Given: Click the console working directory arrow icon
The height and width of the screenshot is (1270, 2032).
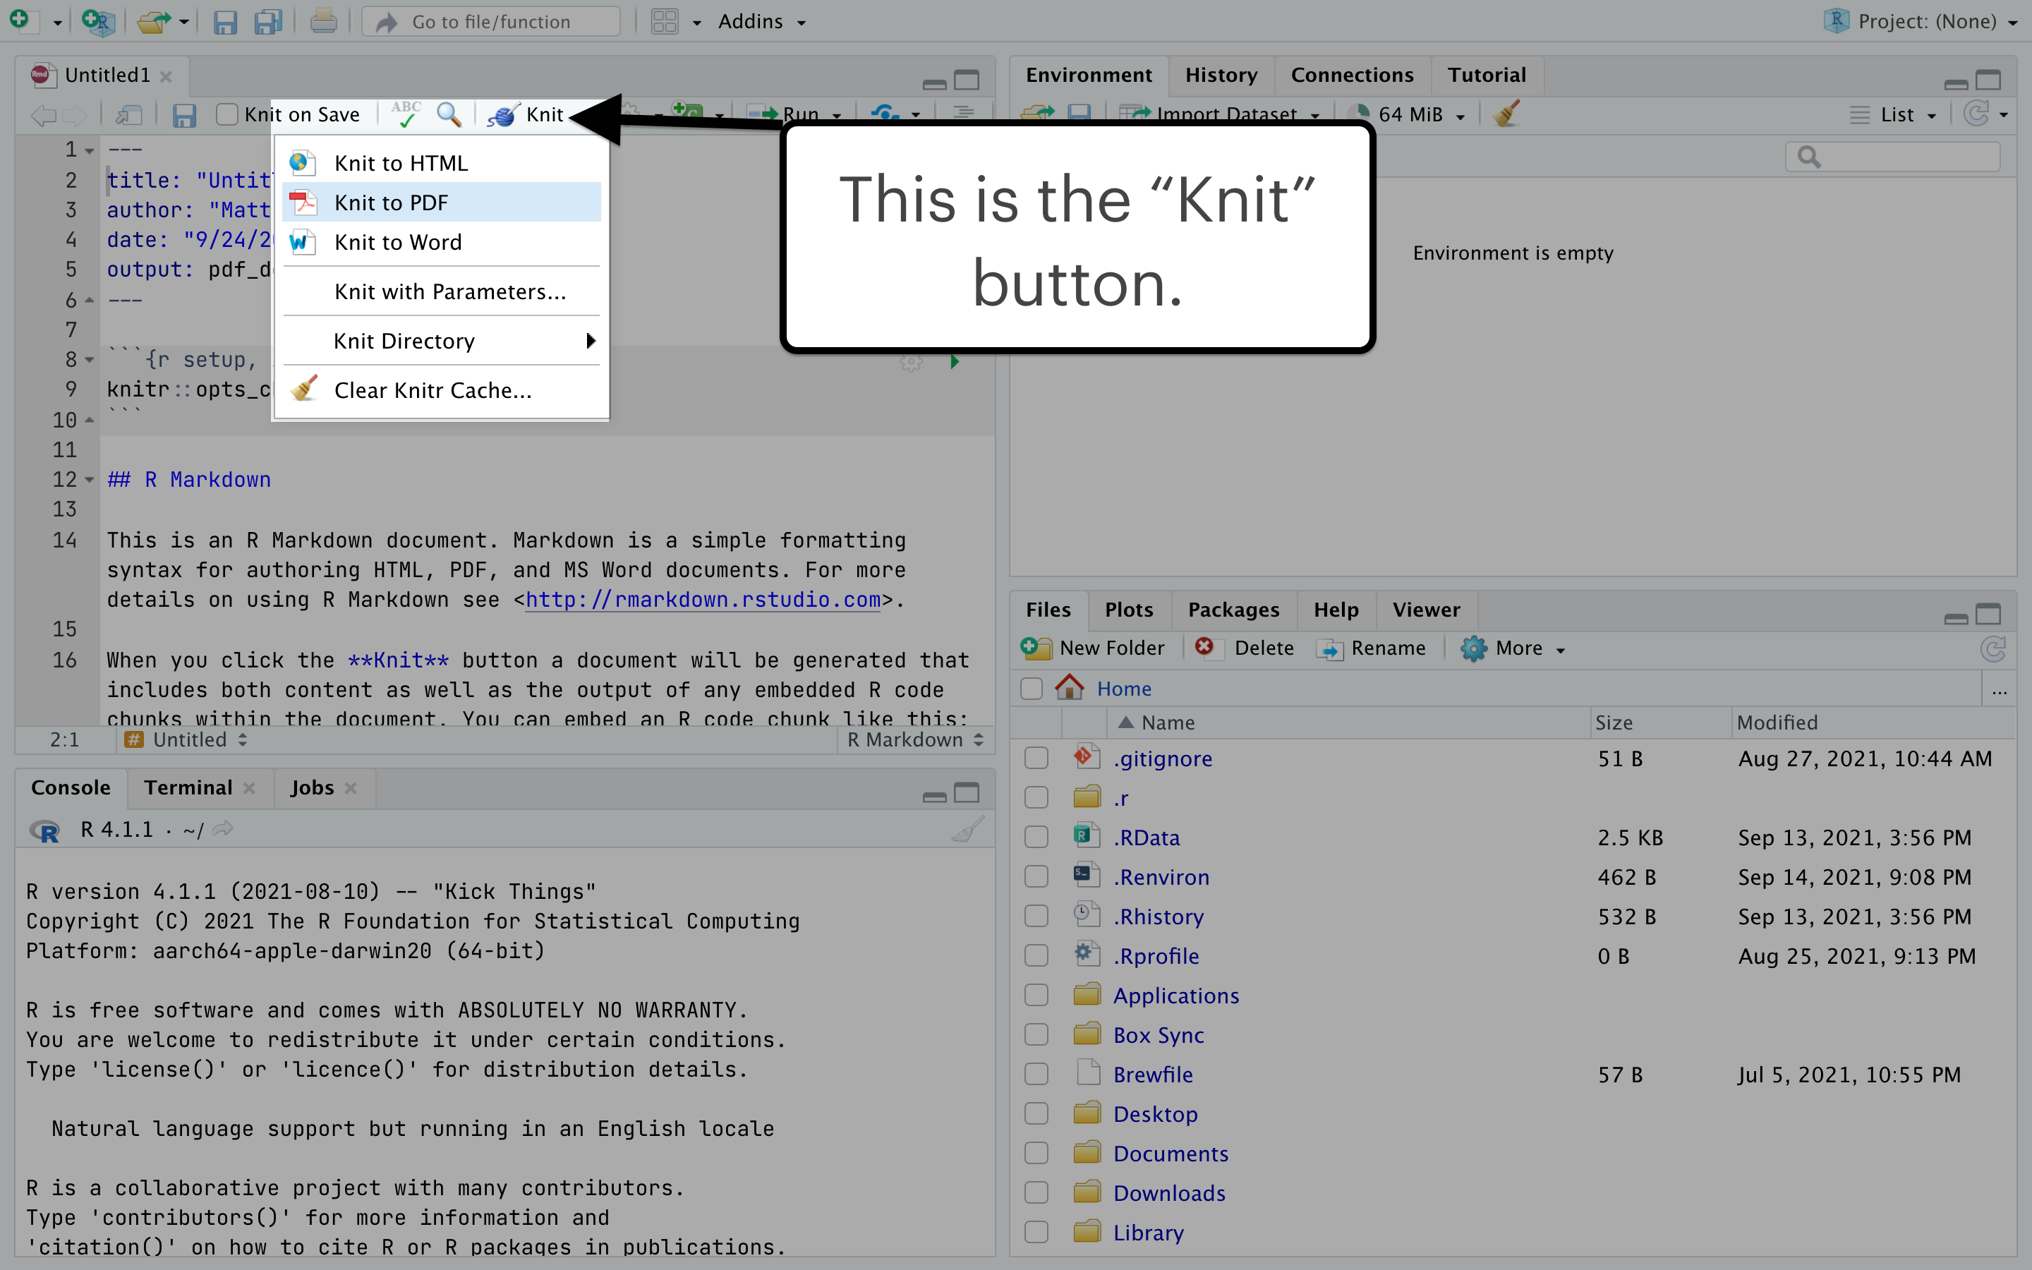Looking at the screenshot, I should click(222, 830).
